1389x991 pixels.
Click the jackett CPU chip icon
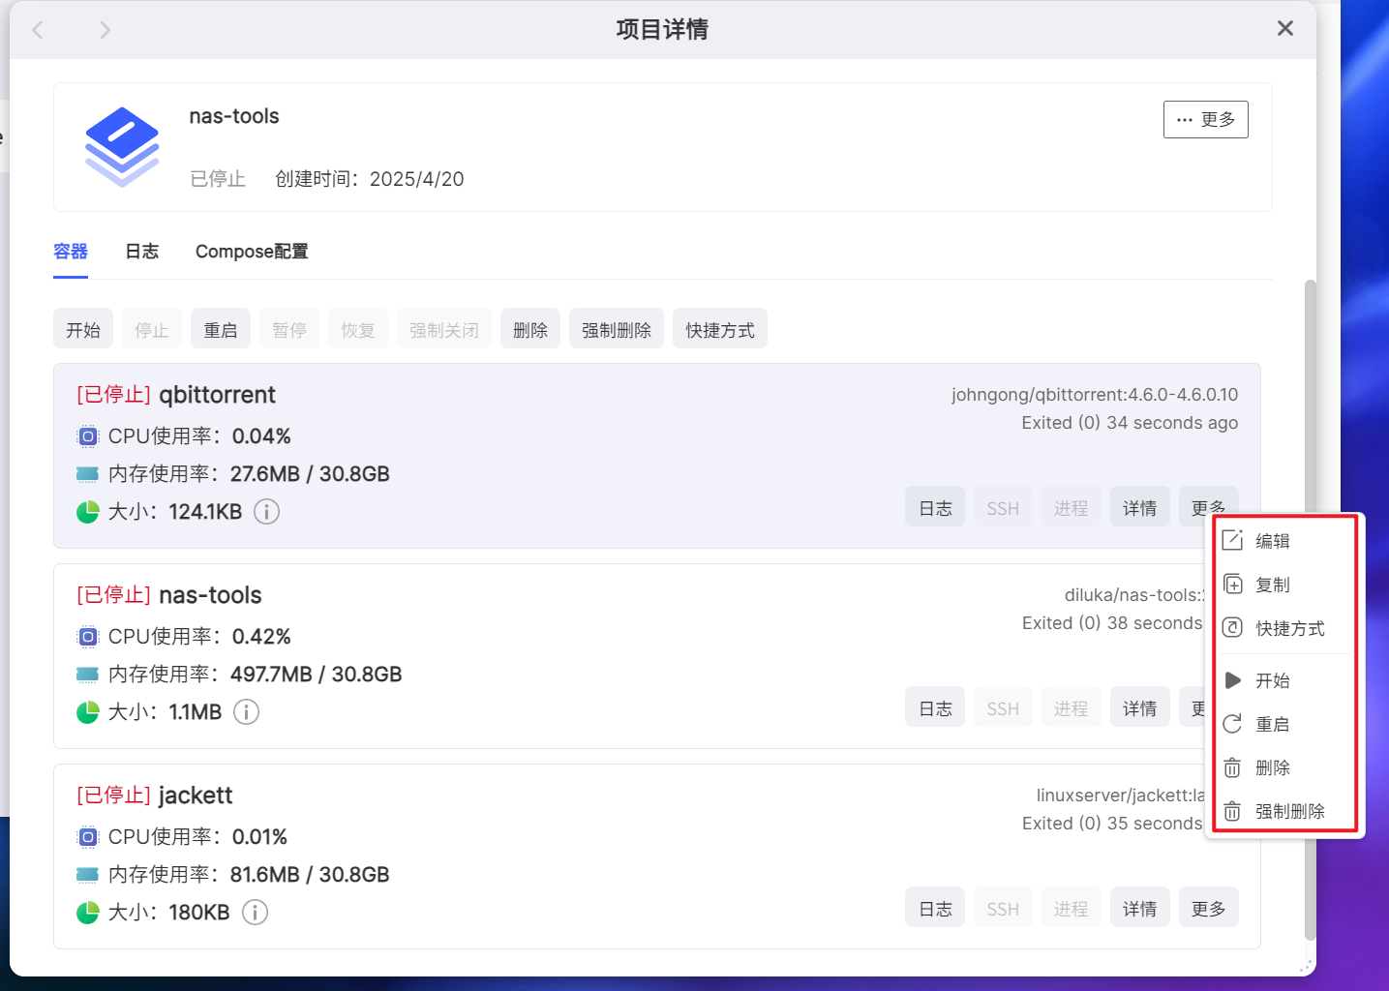pyautogui.click(x=88, y=837)
